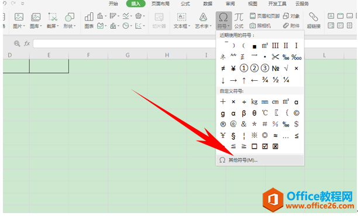The width and height of the screenshot is (358, 216).
Task: Insert the ≠ not-equal symbol
Action: point(223,68)
